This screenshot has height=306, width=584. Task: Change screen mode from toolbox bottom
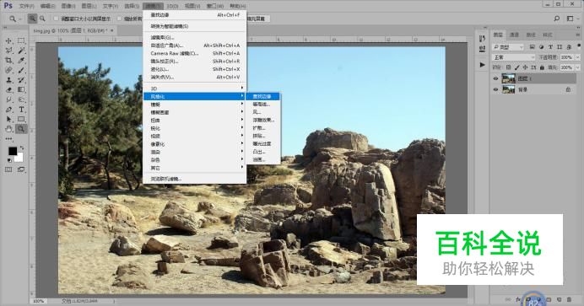[21, 169]
